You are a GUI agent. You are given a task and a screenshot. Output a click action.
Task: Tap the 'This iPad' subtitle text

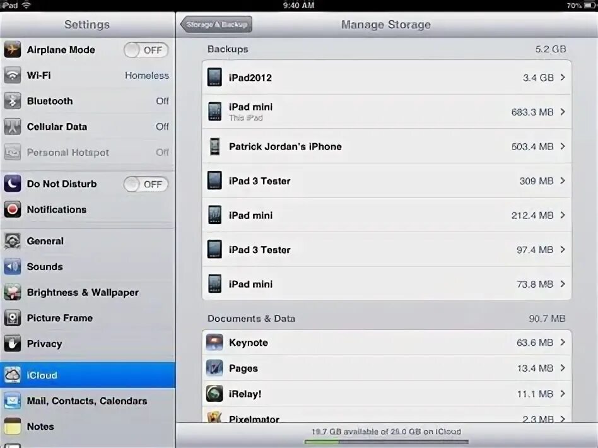tap(245, 118)
